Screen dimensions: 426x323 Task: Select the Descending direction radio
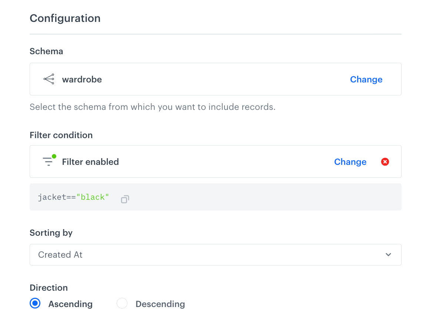click(x=122, y=303)
